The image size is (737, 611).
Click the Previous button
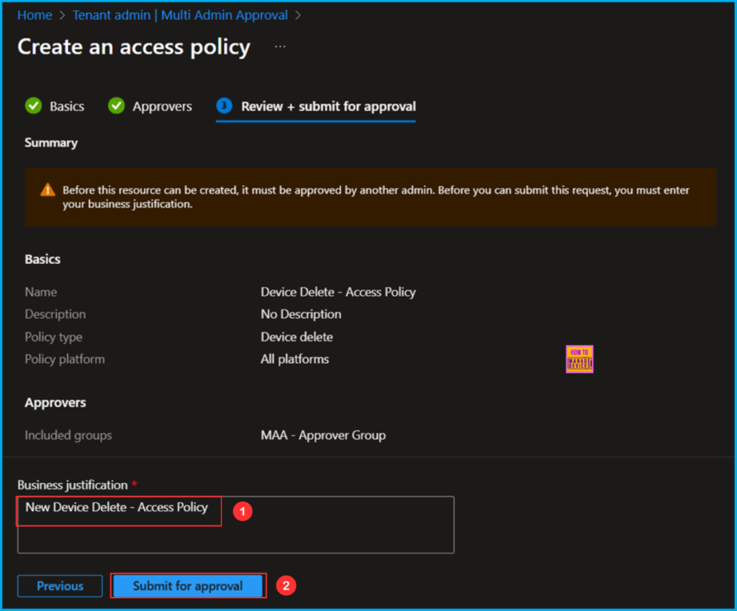[x=60, y=586]
